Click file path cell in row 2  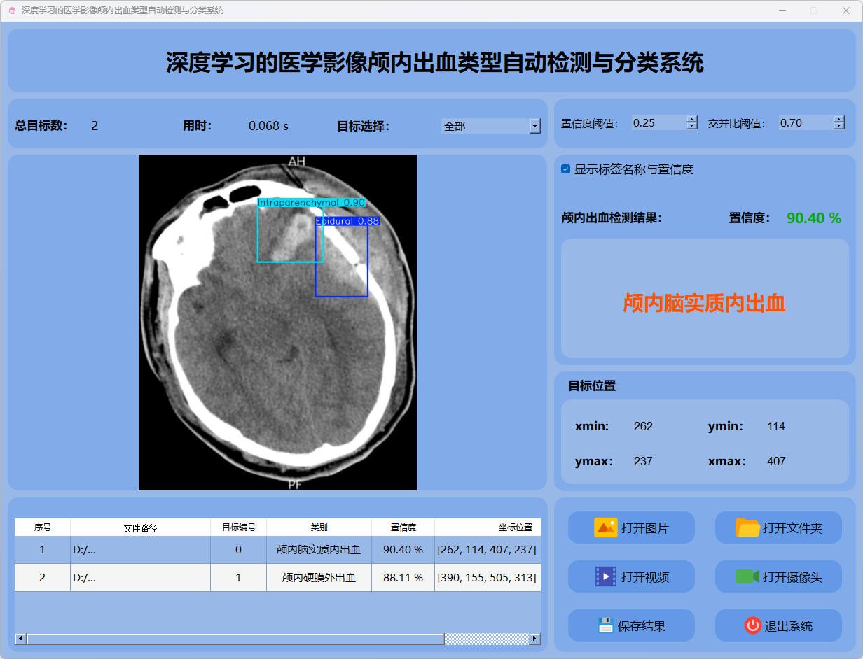coord(141,578)
